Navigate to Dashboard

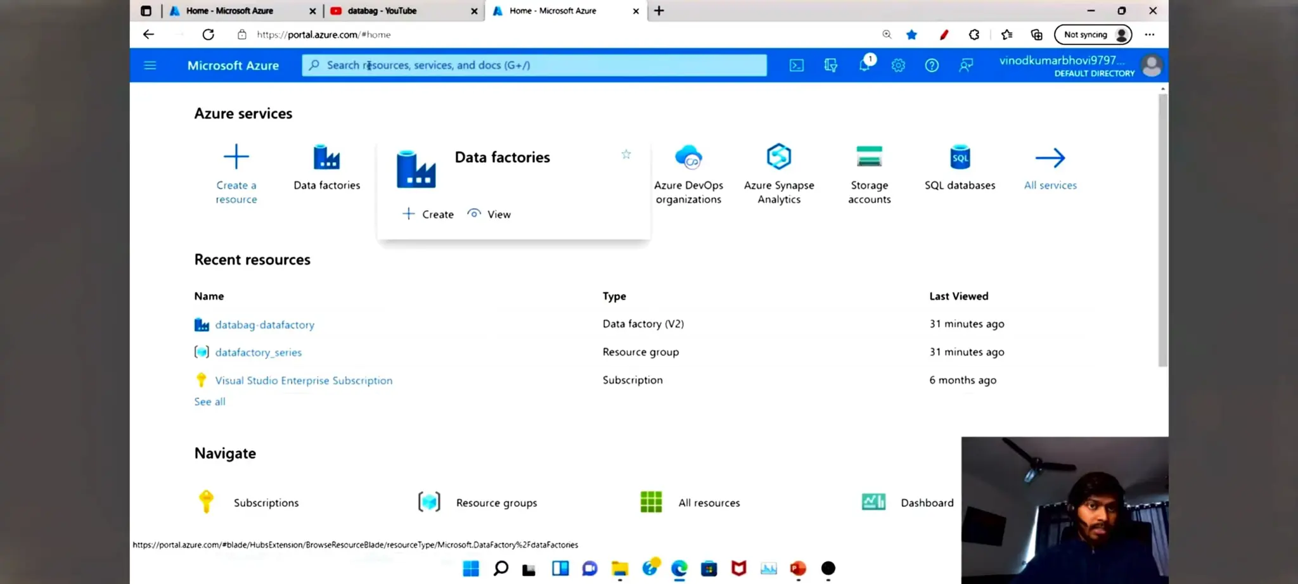pyautogui.click(x=927, y=503)
